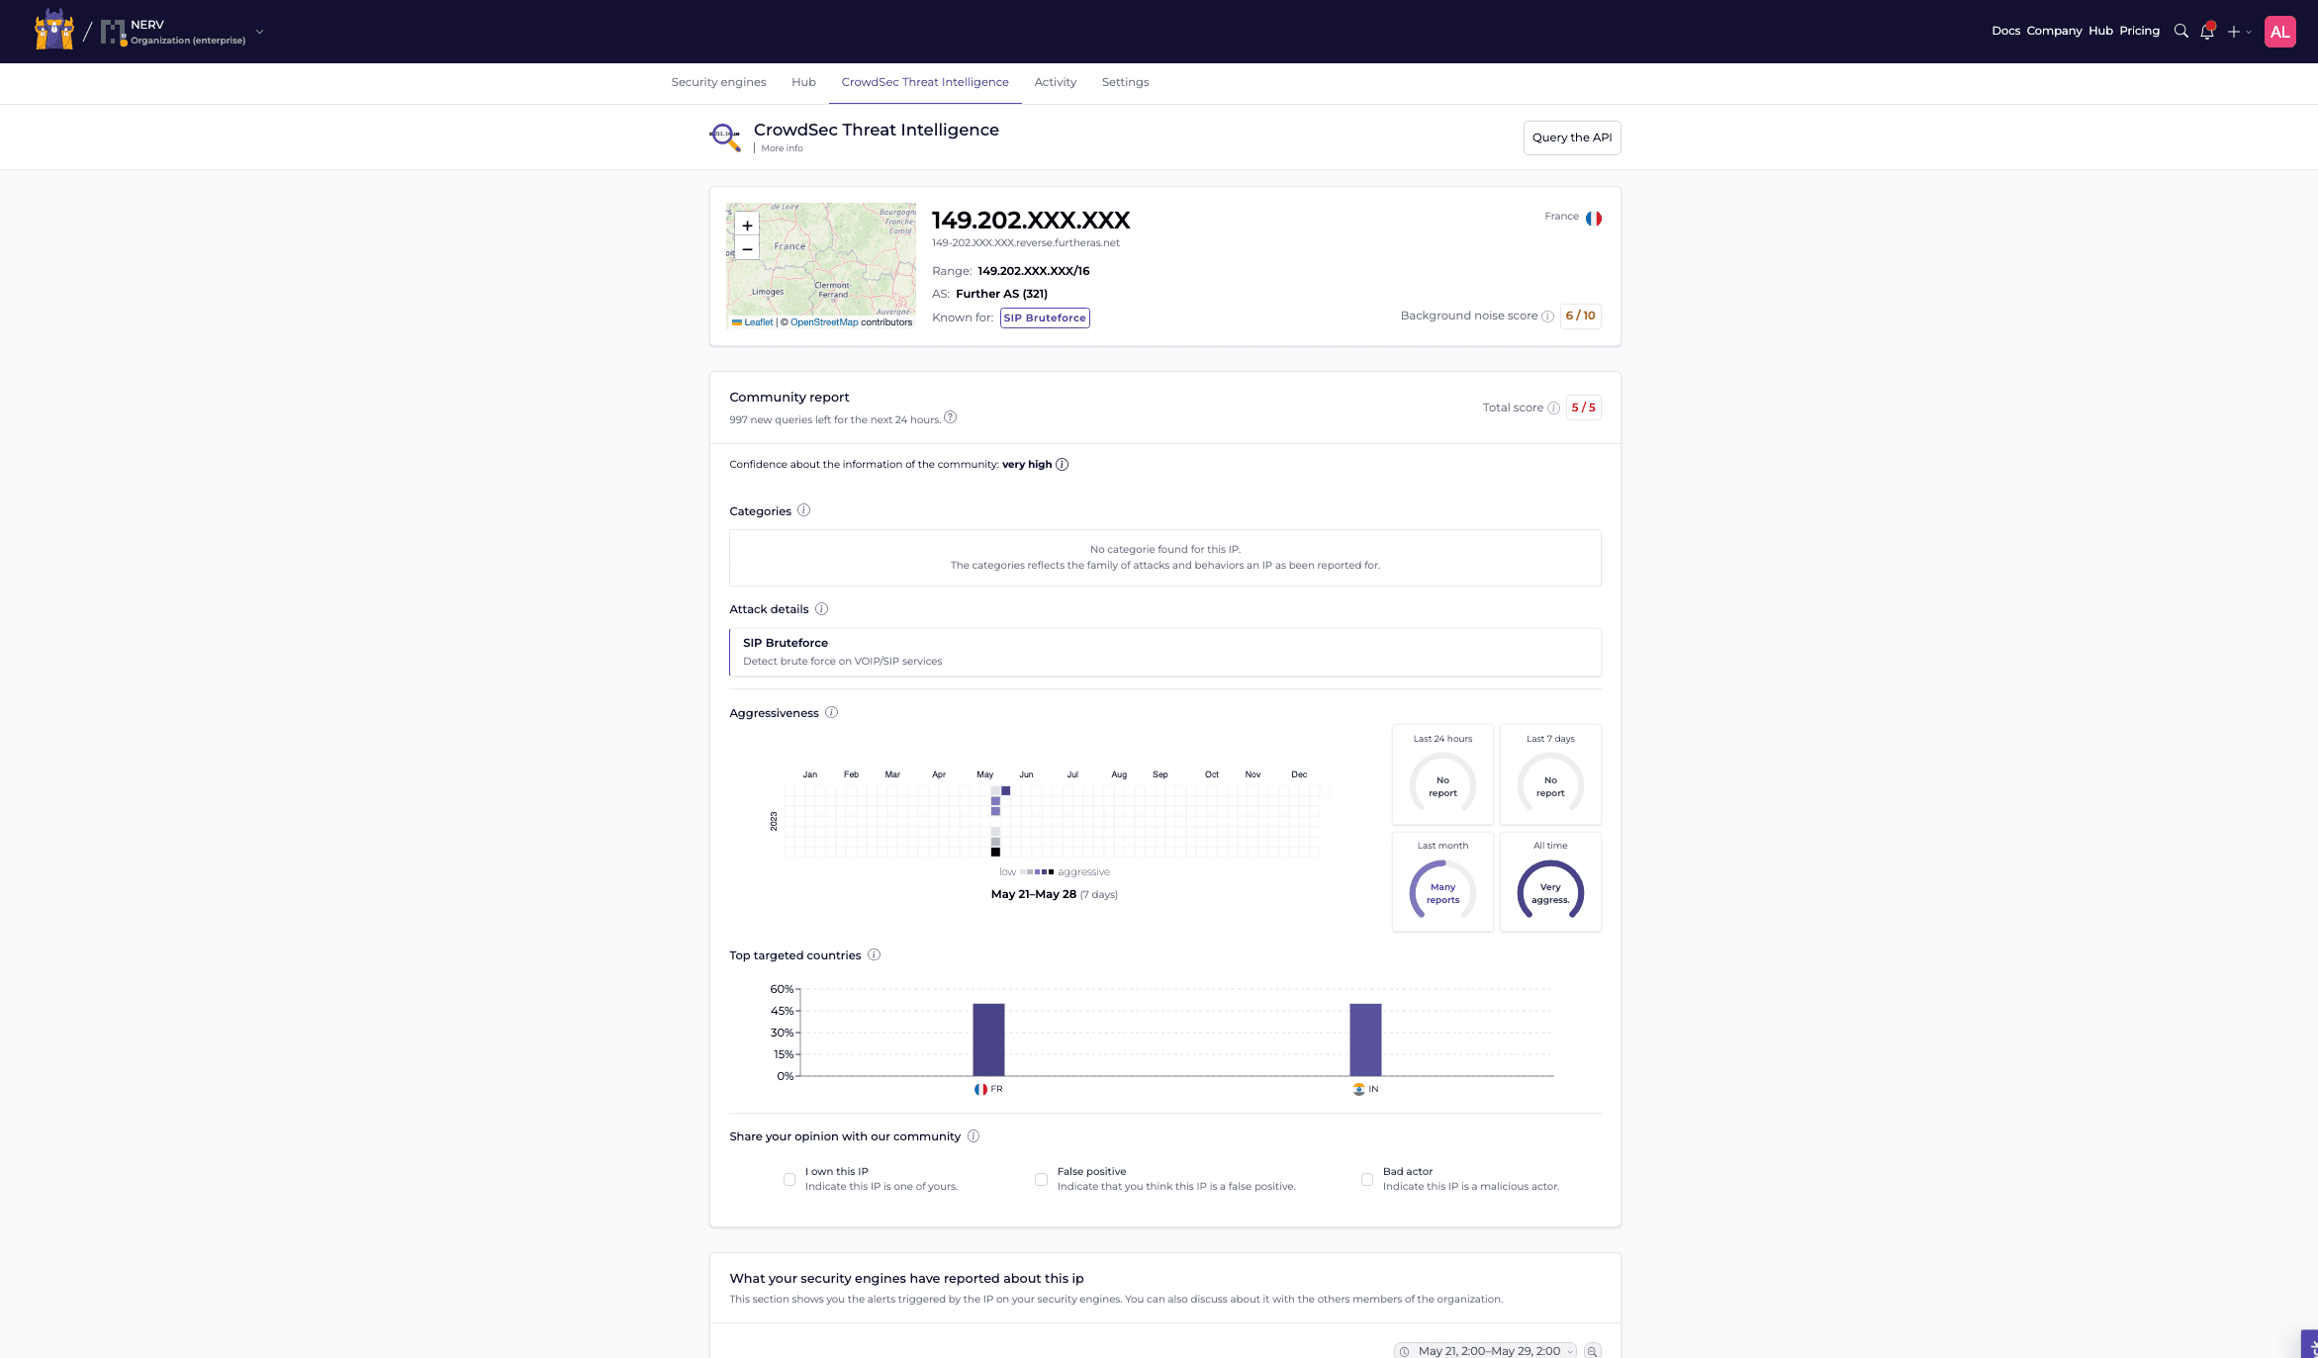Check the Bad actor checkbox
Screen dimensions: 2318x1358
(1366, 1179)
